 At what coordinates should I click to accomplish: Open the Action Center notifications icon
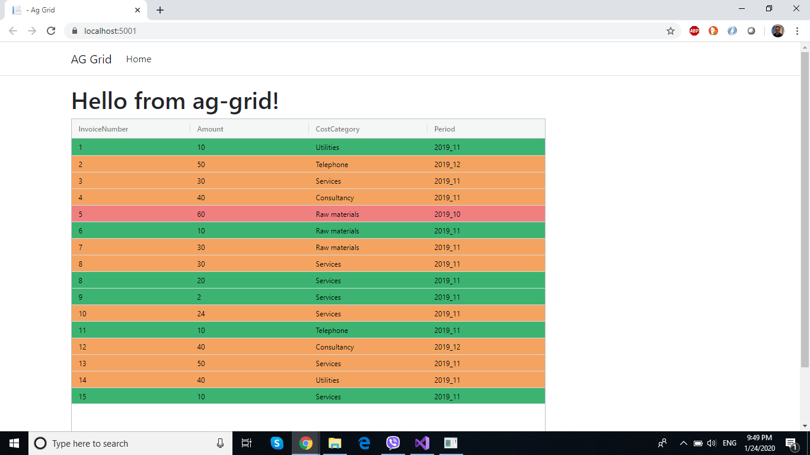pos(790,443)
